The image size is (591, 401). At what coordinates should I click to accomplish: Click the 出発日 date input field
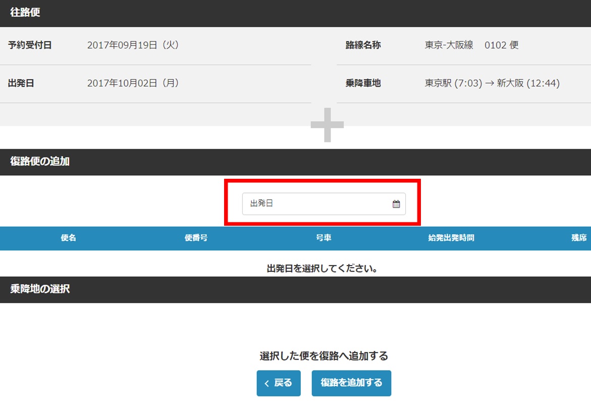[x=318, y=204]
